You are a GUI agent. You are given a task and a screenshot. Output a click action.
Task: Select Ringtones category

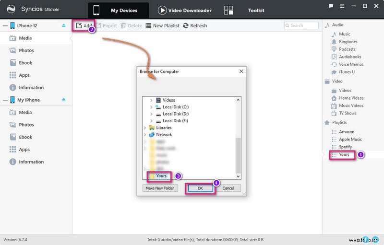pyautogui.click(x=348, y=42)
